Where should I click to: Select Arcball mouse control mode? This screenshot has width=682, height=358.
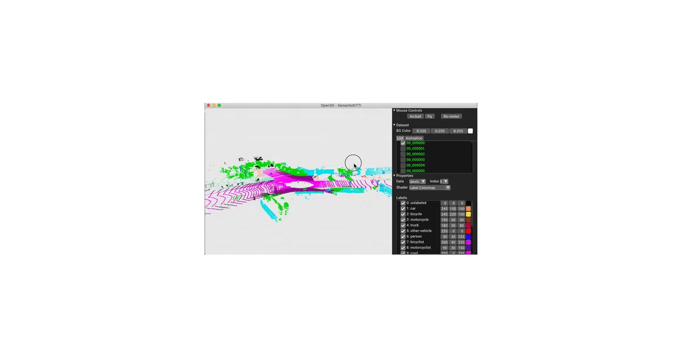pos(415,116)
